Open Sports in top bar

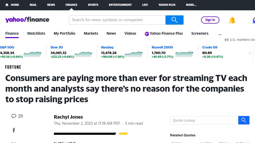click(x=93, y=5)
